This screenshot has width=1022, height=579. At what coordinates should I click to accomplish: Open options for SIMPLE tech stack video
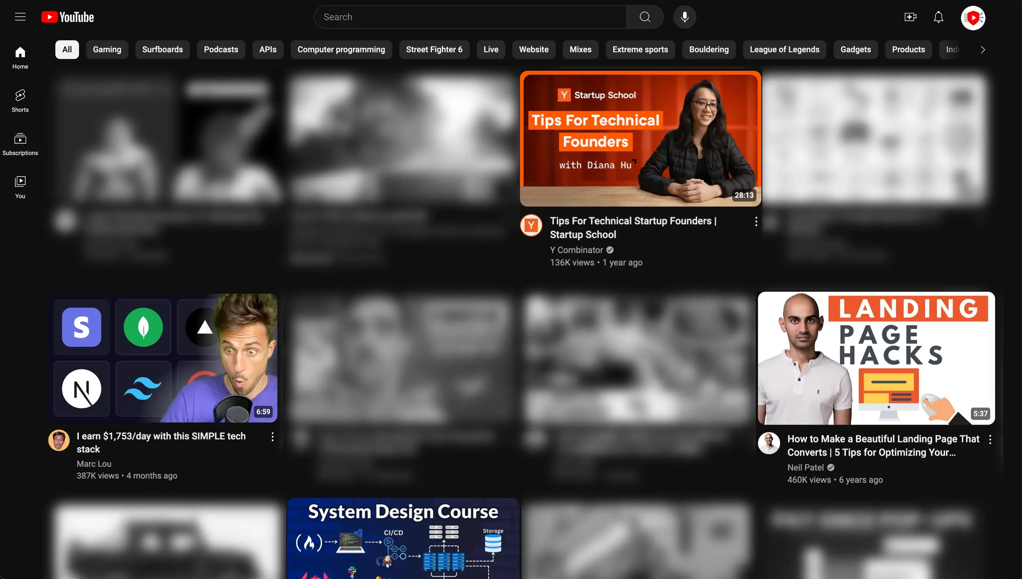click(x=272, y=437)
